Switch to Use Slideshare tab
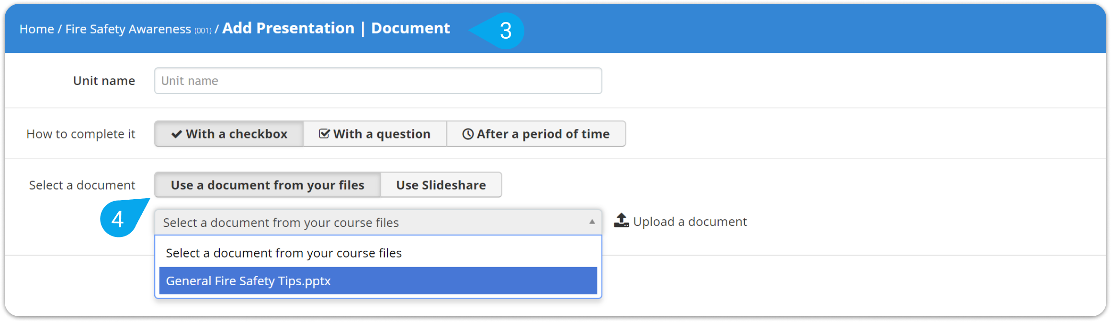Viewport: 1111px width, 322px height. click(441, 185)
